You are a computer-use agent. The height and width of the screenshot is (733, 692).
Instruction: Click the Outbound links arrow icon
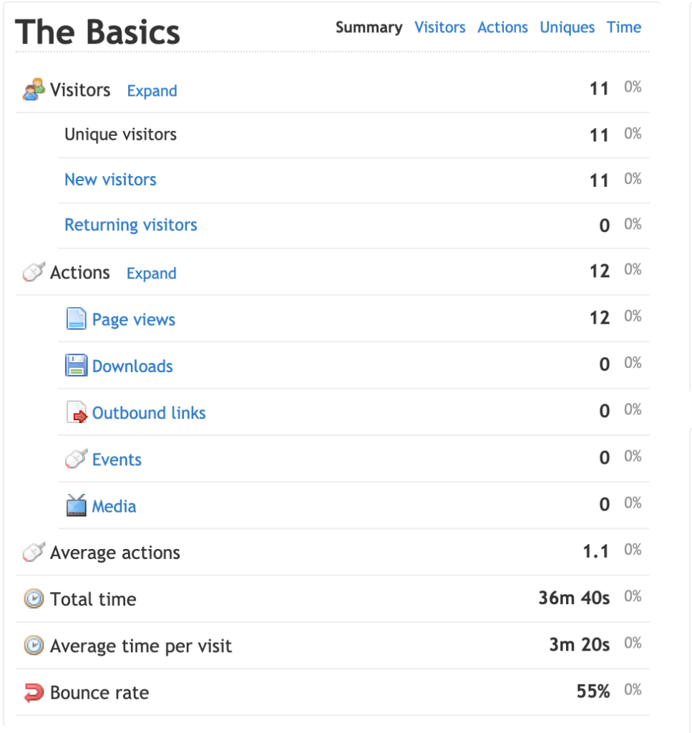(77, 412)
